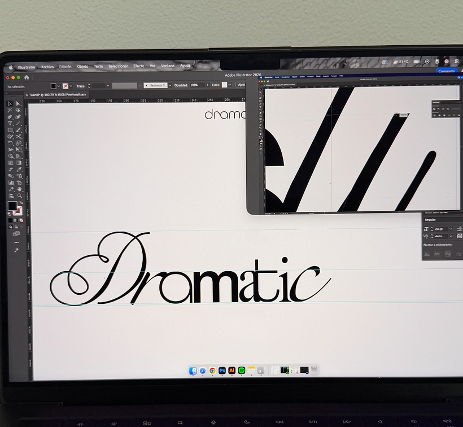This screenshot has height=427, width=463.
Task: Enable Draw Normal mode
Action: point(11,226)
